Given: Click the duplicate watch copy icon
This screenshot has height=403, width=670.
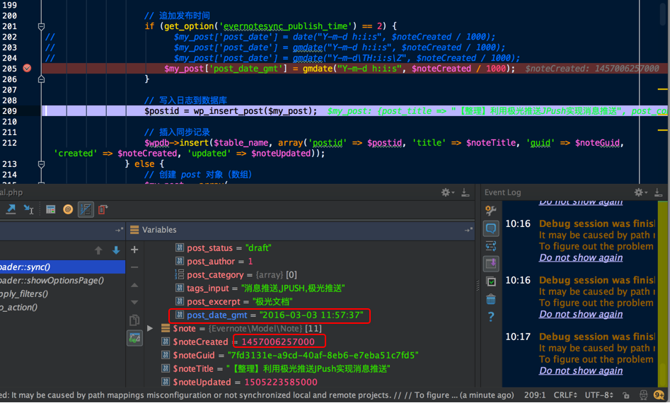Looking at the screenshot, I should click(x=134, y=320).
